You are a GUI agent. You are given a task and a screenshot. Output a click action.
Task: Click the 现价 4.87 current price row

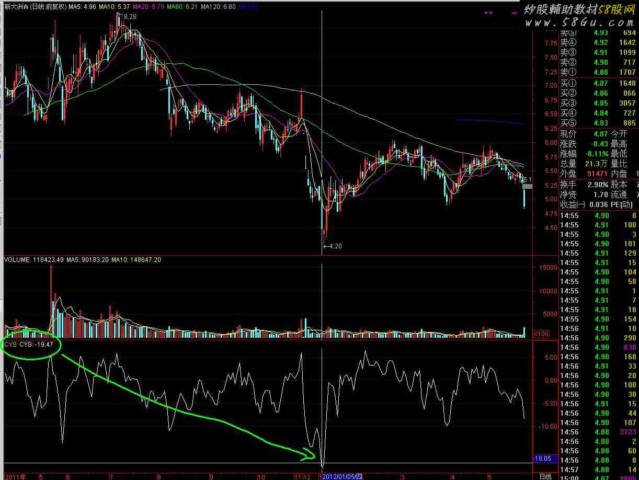pyautogui.click(x=598, y=134)
